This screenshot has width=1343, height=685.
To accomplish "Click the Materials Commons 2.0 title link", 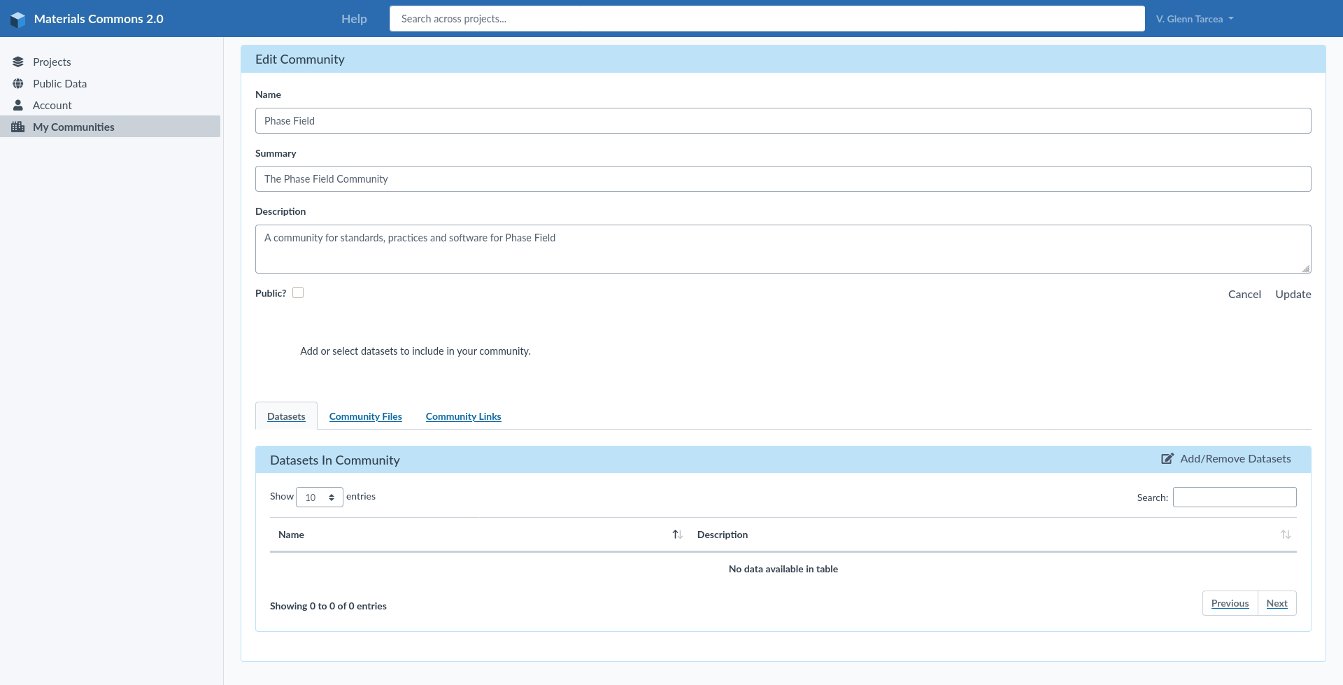I will (x=99, y=19).
